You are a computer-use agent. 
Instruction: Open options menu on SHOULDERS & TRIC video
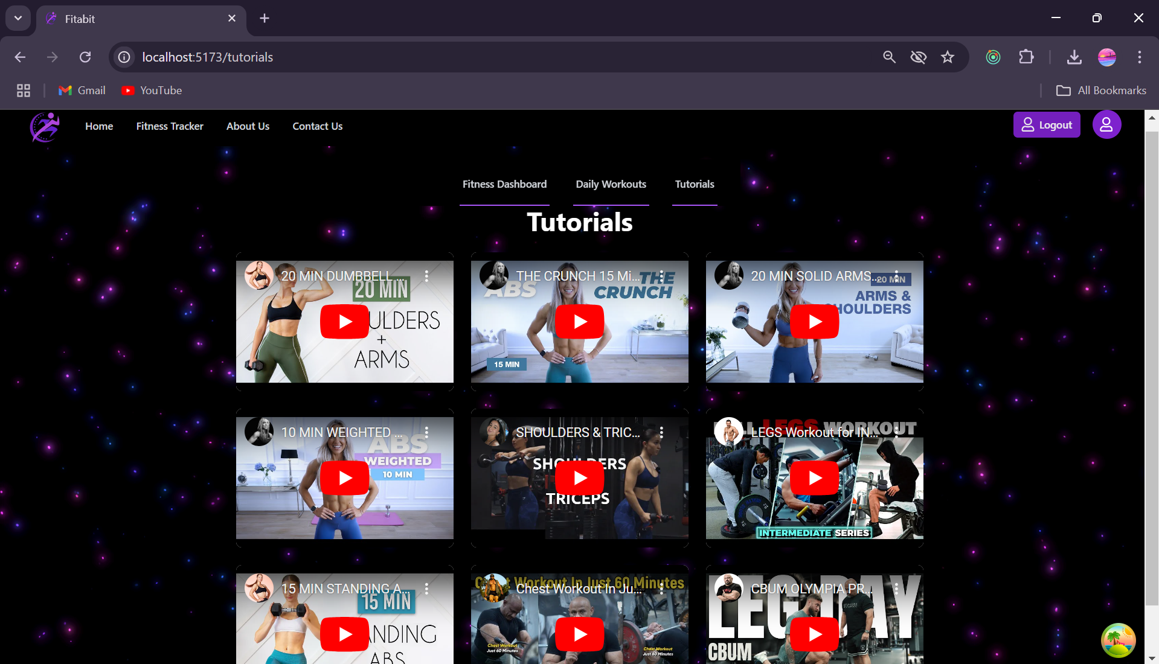tap(661, 432)
